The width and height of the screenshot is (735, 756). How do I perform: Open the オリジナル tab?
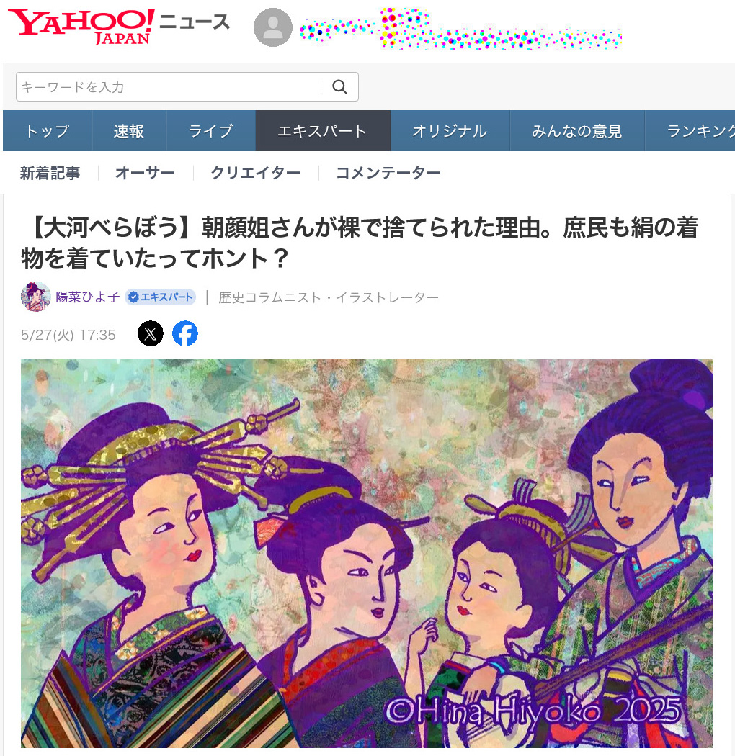click(x=450, y=130)
